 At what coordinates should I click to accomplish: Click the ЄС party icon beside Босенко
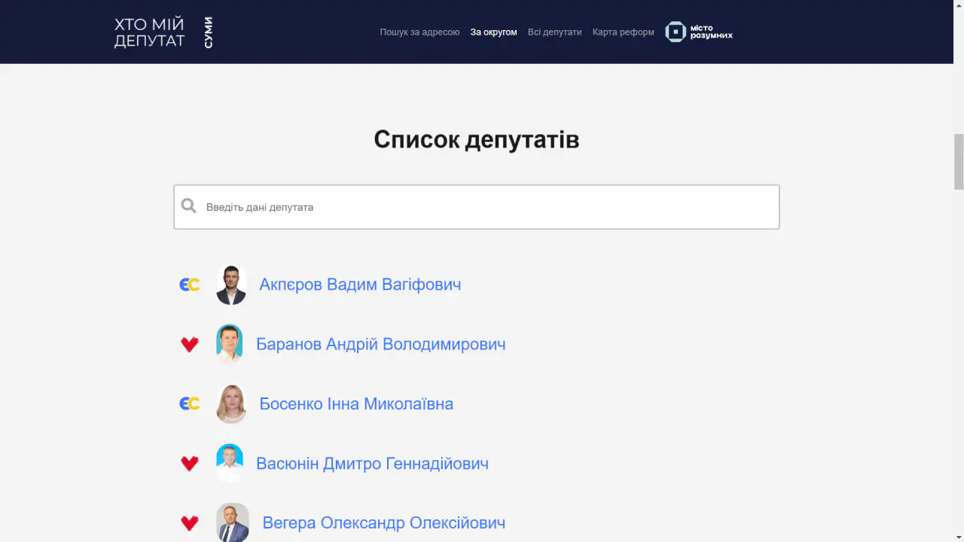190,404
